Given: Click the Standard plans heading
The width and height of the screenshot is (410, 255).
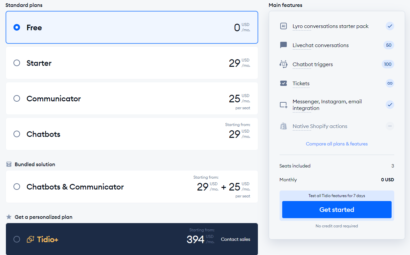Looking at the screenshot, I should [x=24, y=5].
